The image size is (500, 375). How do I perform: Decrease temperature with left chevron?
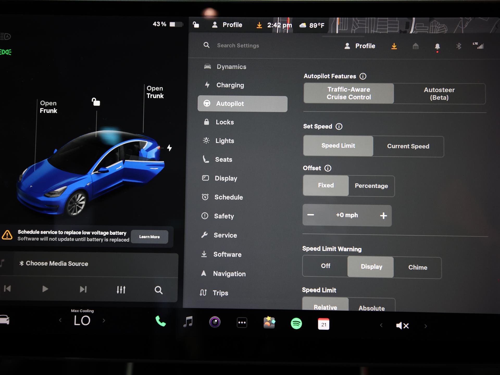(60, 320)
